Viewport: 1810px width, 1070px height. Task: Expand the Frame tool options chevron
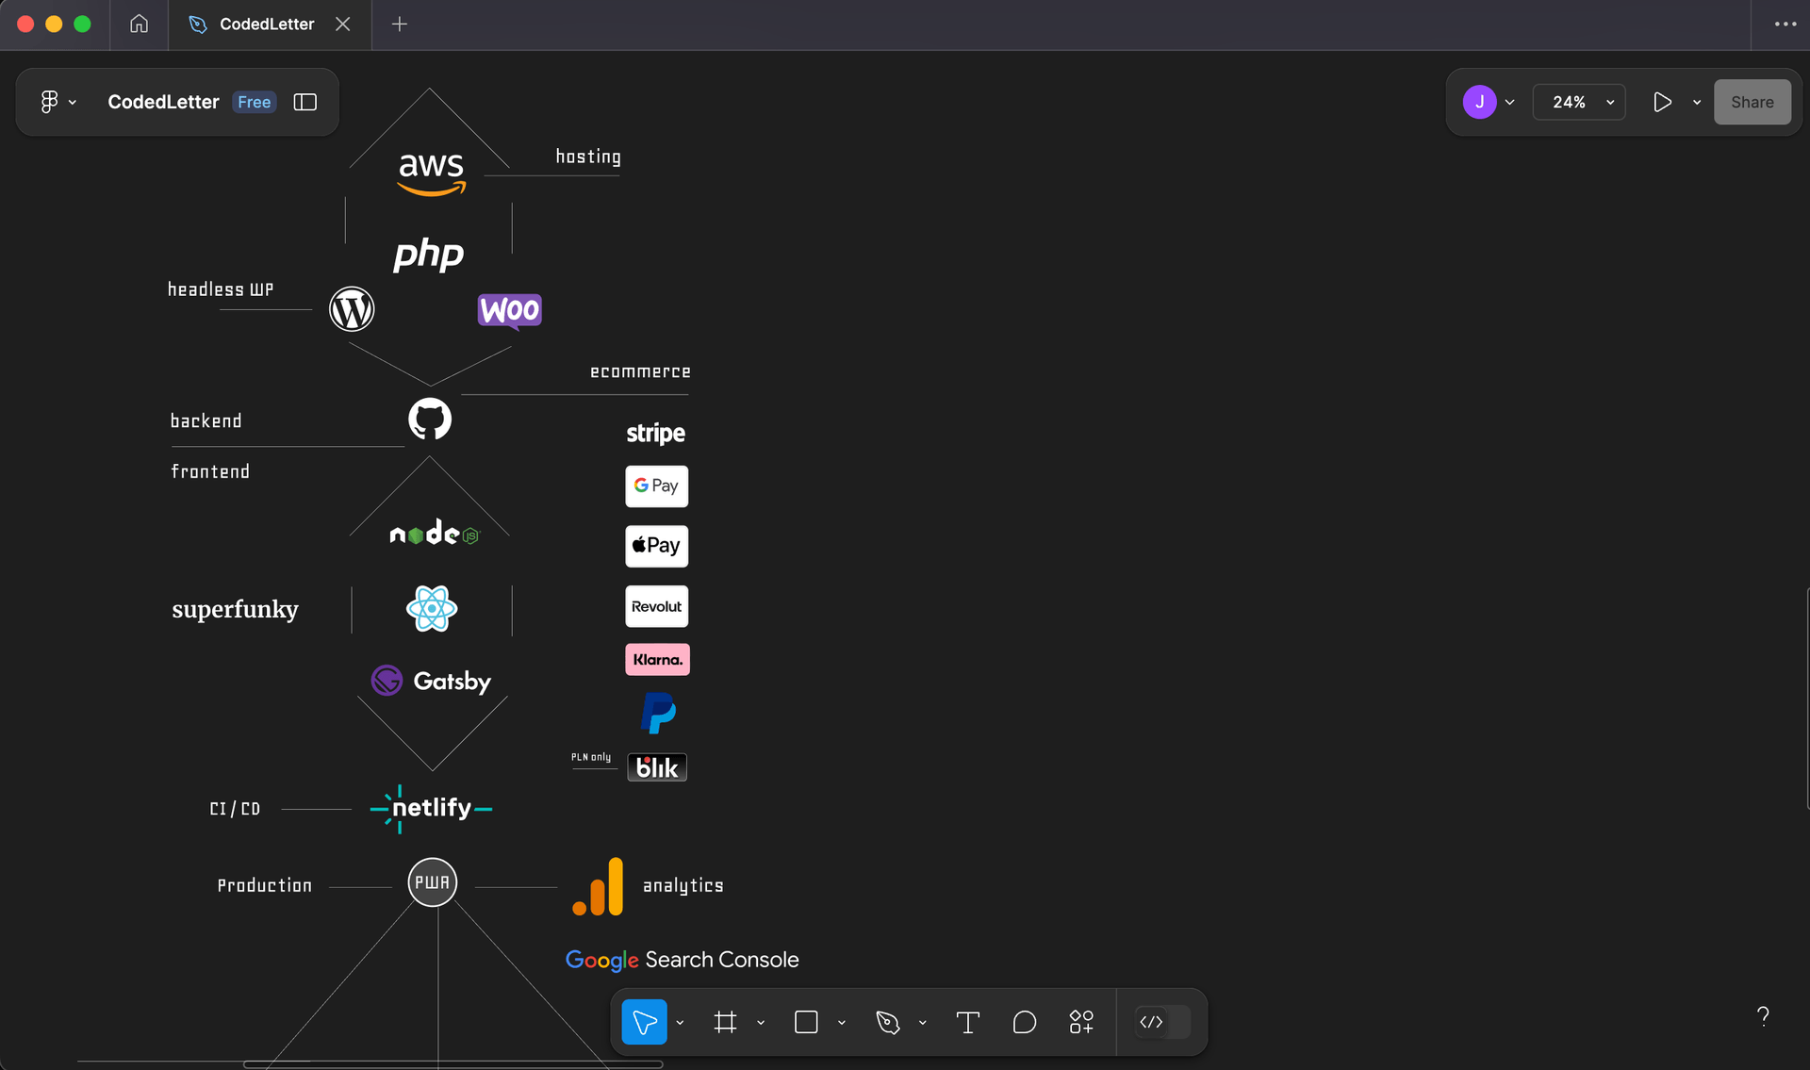coord(761,1022)
